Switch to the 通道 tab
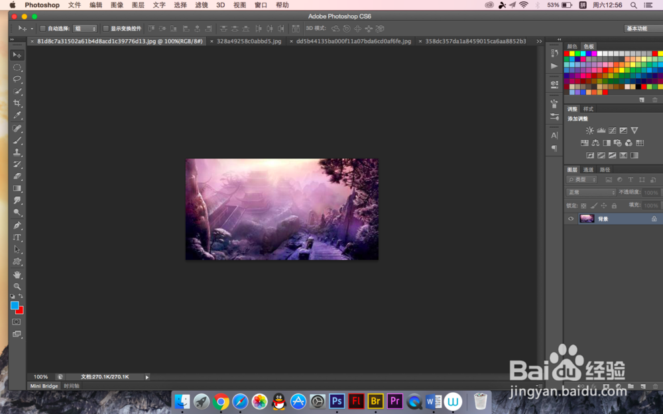This screenshot has height=414, width=663. tap(588, 170)
